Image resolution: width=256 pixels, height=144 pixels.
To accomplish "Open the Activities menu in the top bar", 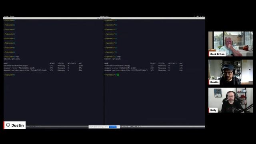I will [x=6, y=16].
